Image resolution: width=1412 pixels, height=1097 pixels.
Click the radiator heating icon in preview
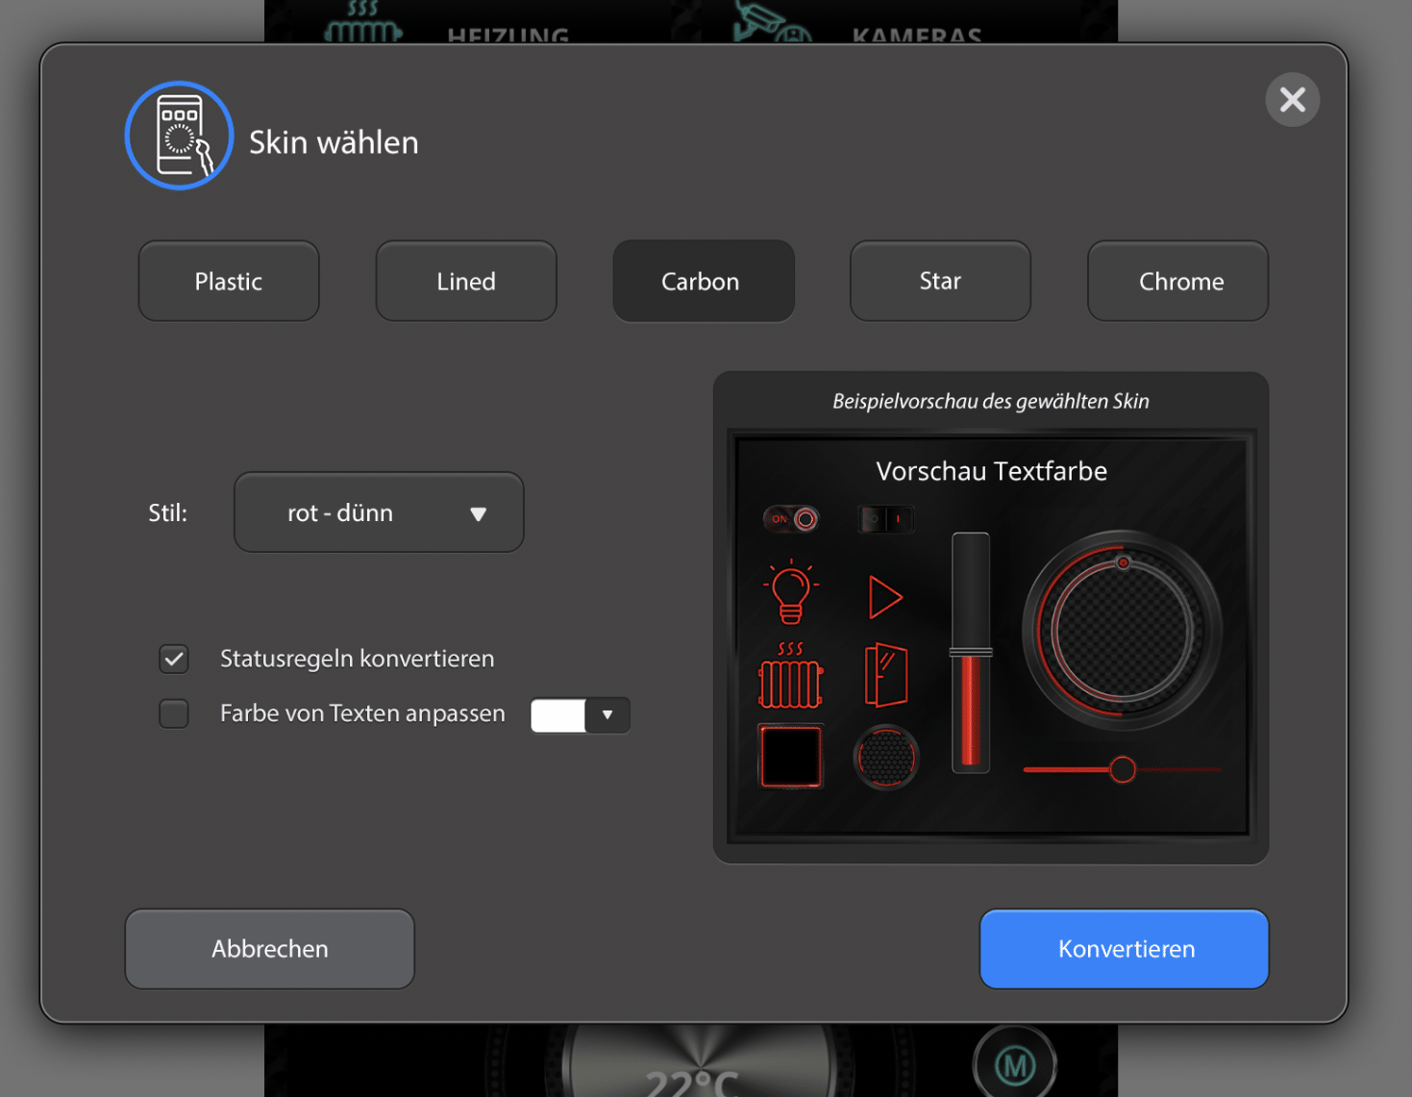(791, 675)
